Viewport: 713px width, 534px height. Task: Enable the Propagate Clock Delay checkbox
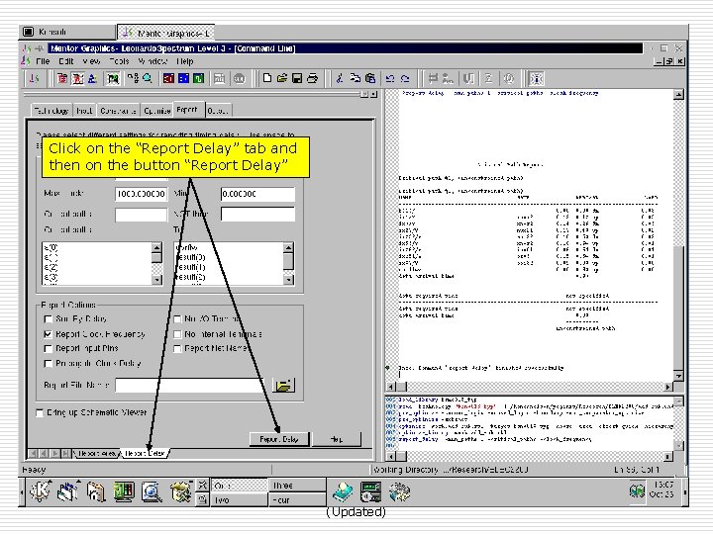(x=49, y=363)
